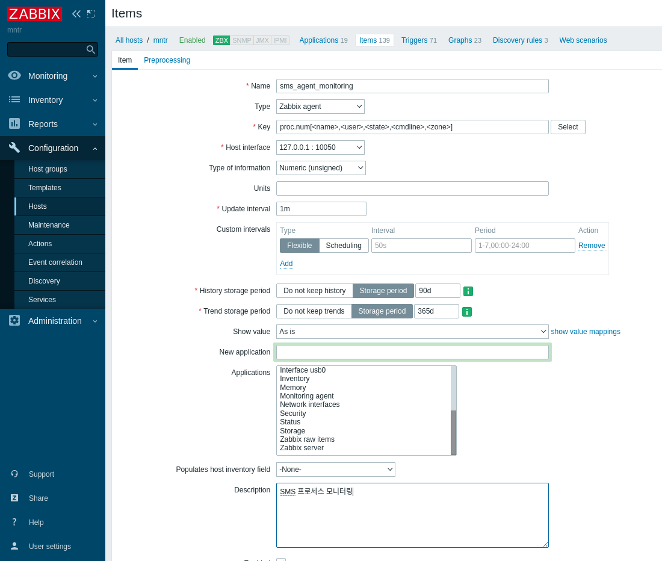Click the Select button next to Key
Viewport: 662px width, 561px height.
point(568,127)
